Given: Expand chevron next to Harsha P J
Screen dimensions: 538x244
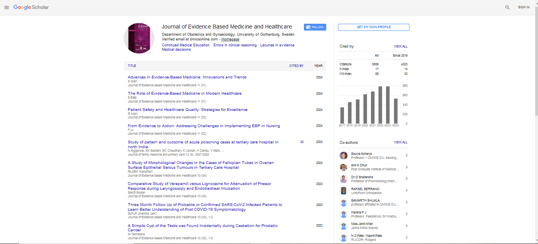Looking at the screenshot, I should pyautogui.click(x=406, y=214).
